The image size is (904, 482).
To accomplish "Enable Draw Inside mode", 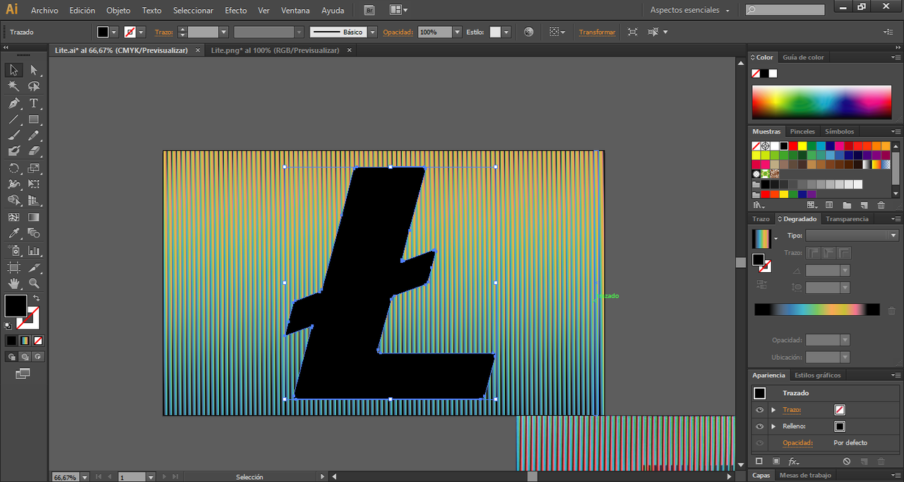I will click(x=38, y=357).
